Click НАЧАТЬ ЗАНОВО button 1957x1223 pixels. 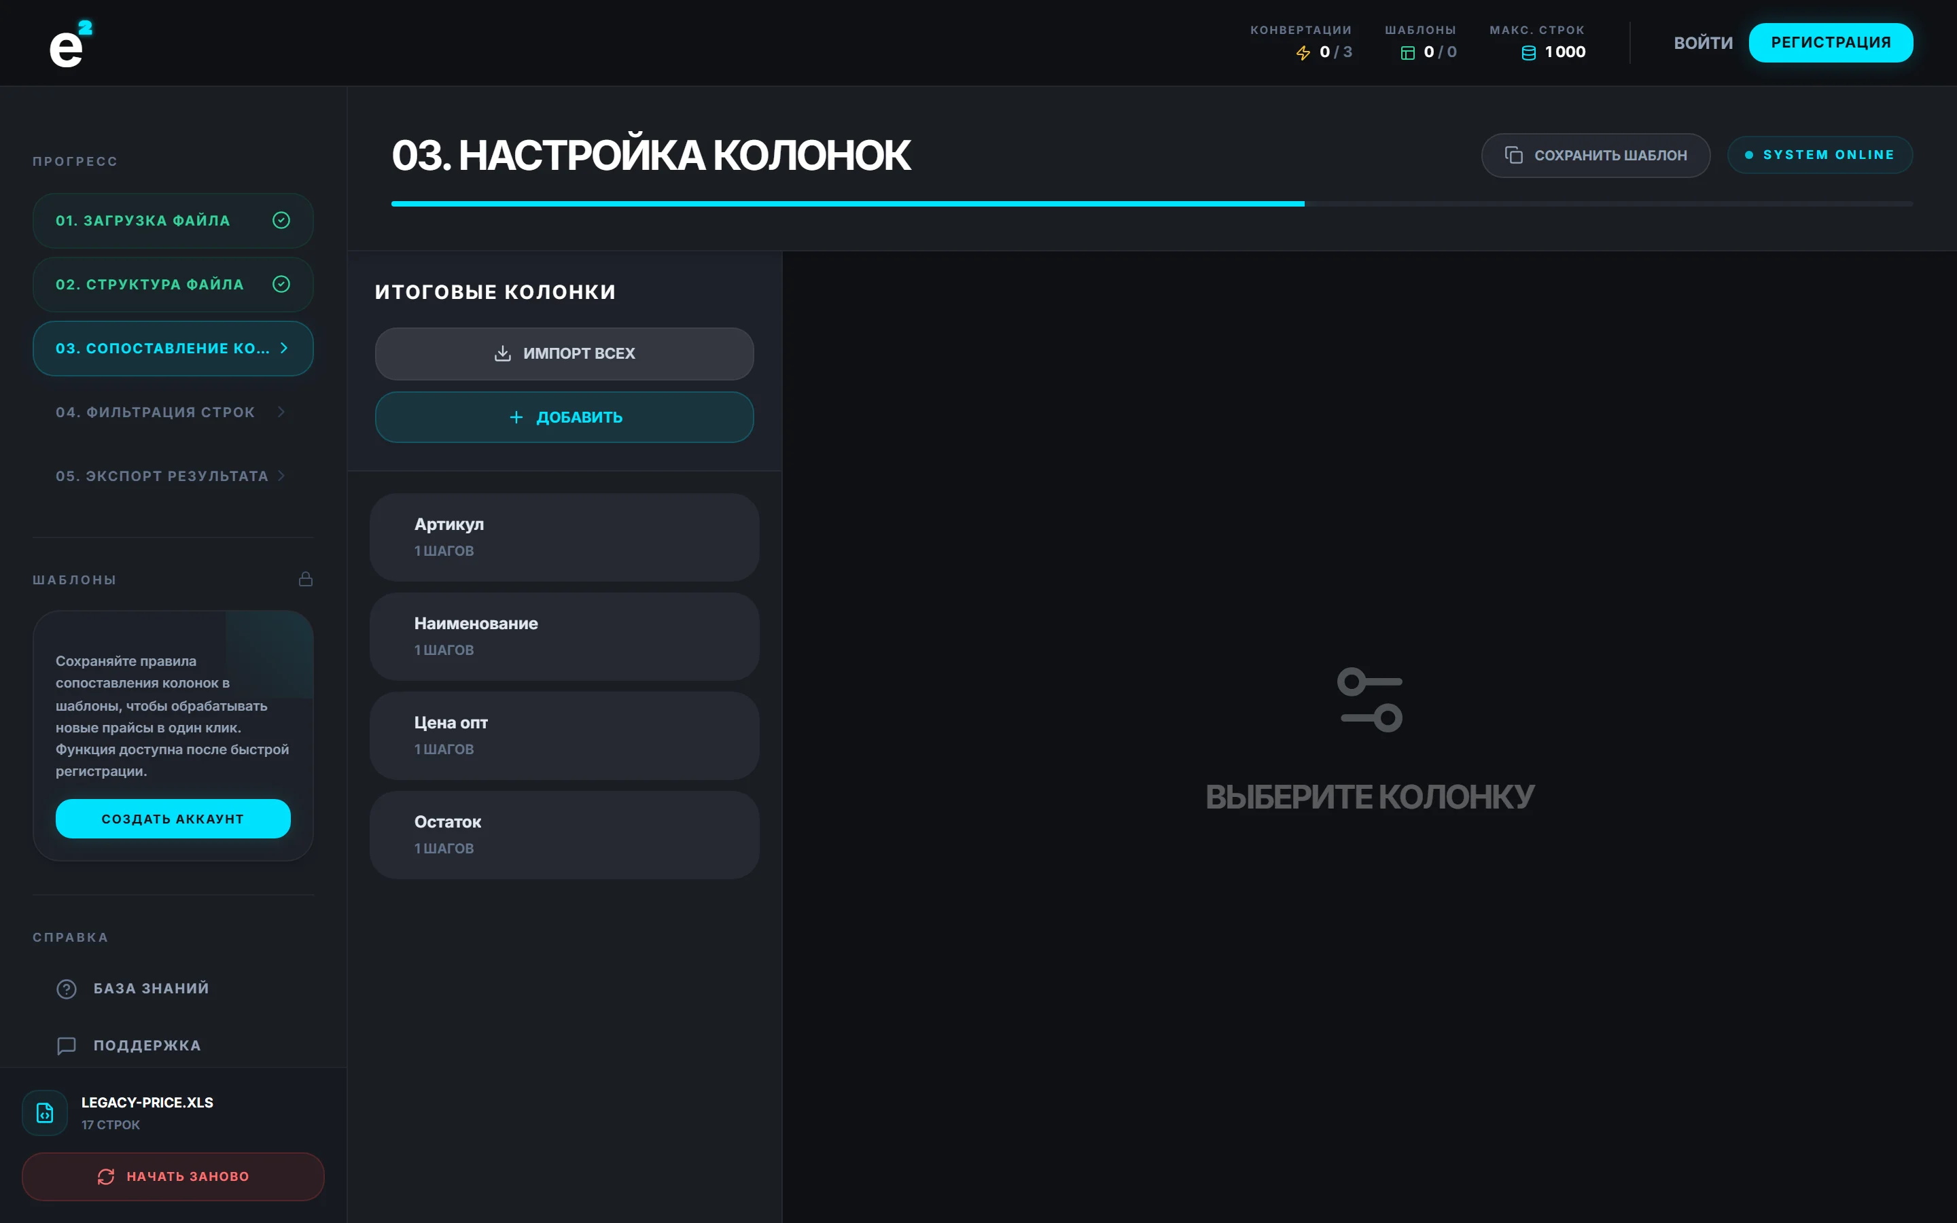click(x=173, y=1176)
